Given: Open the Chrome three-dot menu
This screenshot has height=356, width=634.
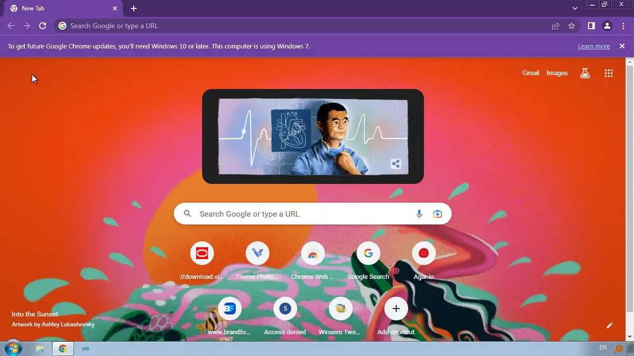Looking at the screenshot, I should click(623, 26).
